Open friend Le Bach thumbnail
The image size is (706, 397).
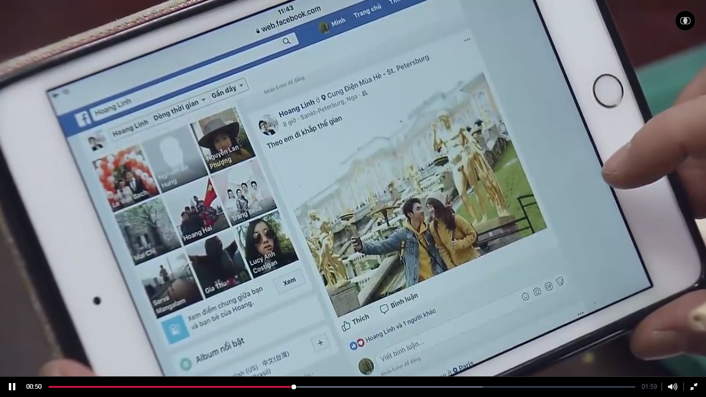[x=126, y=178]
